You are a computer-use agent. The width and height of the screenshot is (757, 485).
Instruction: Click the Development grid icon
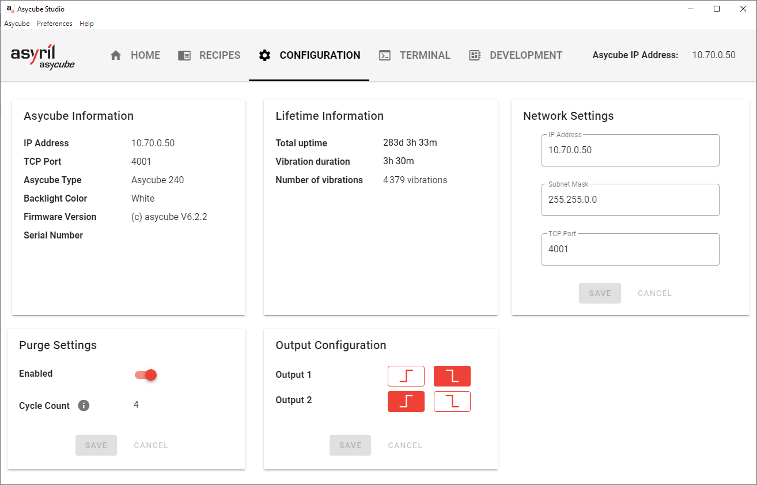tap(474, 55)
